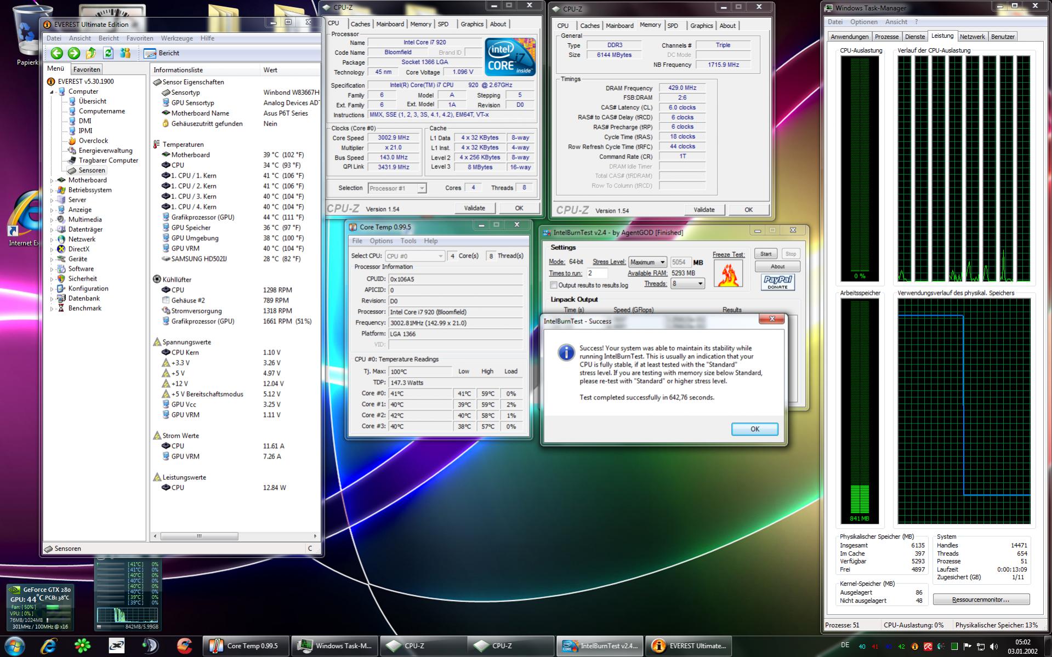Open Internet Explorer from the taskbar
The height and width of the screenshot is (657, 1052).
[49, 646]
